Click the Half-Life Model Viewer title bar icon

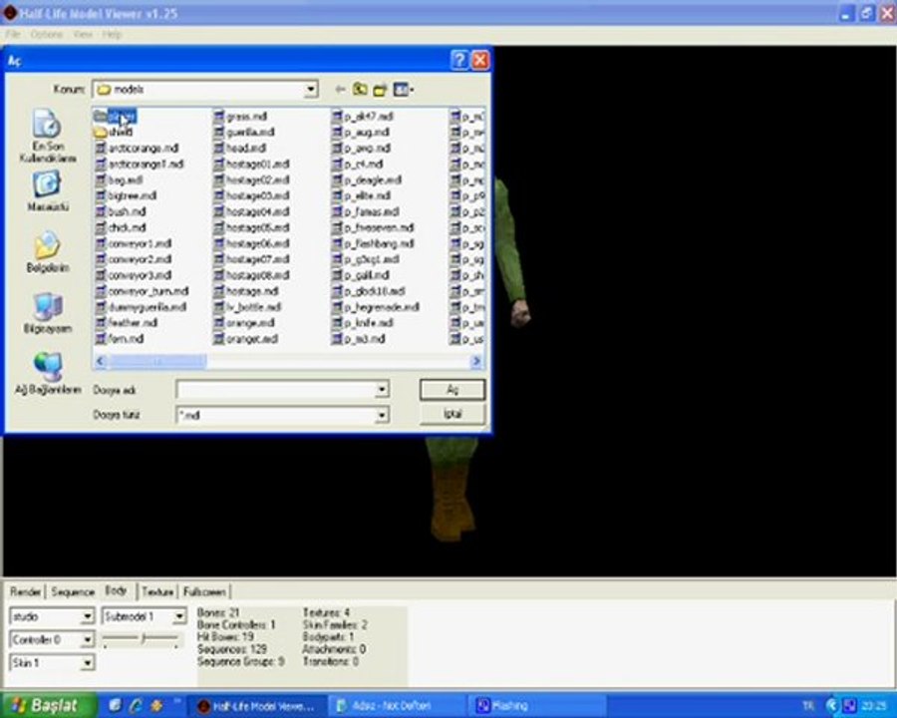click(x=10, y=13)
